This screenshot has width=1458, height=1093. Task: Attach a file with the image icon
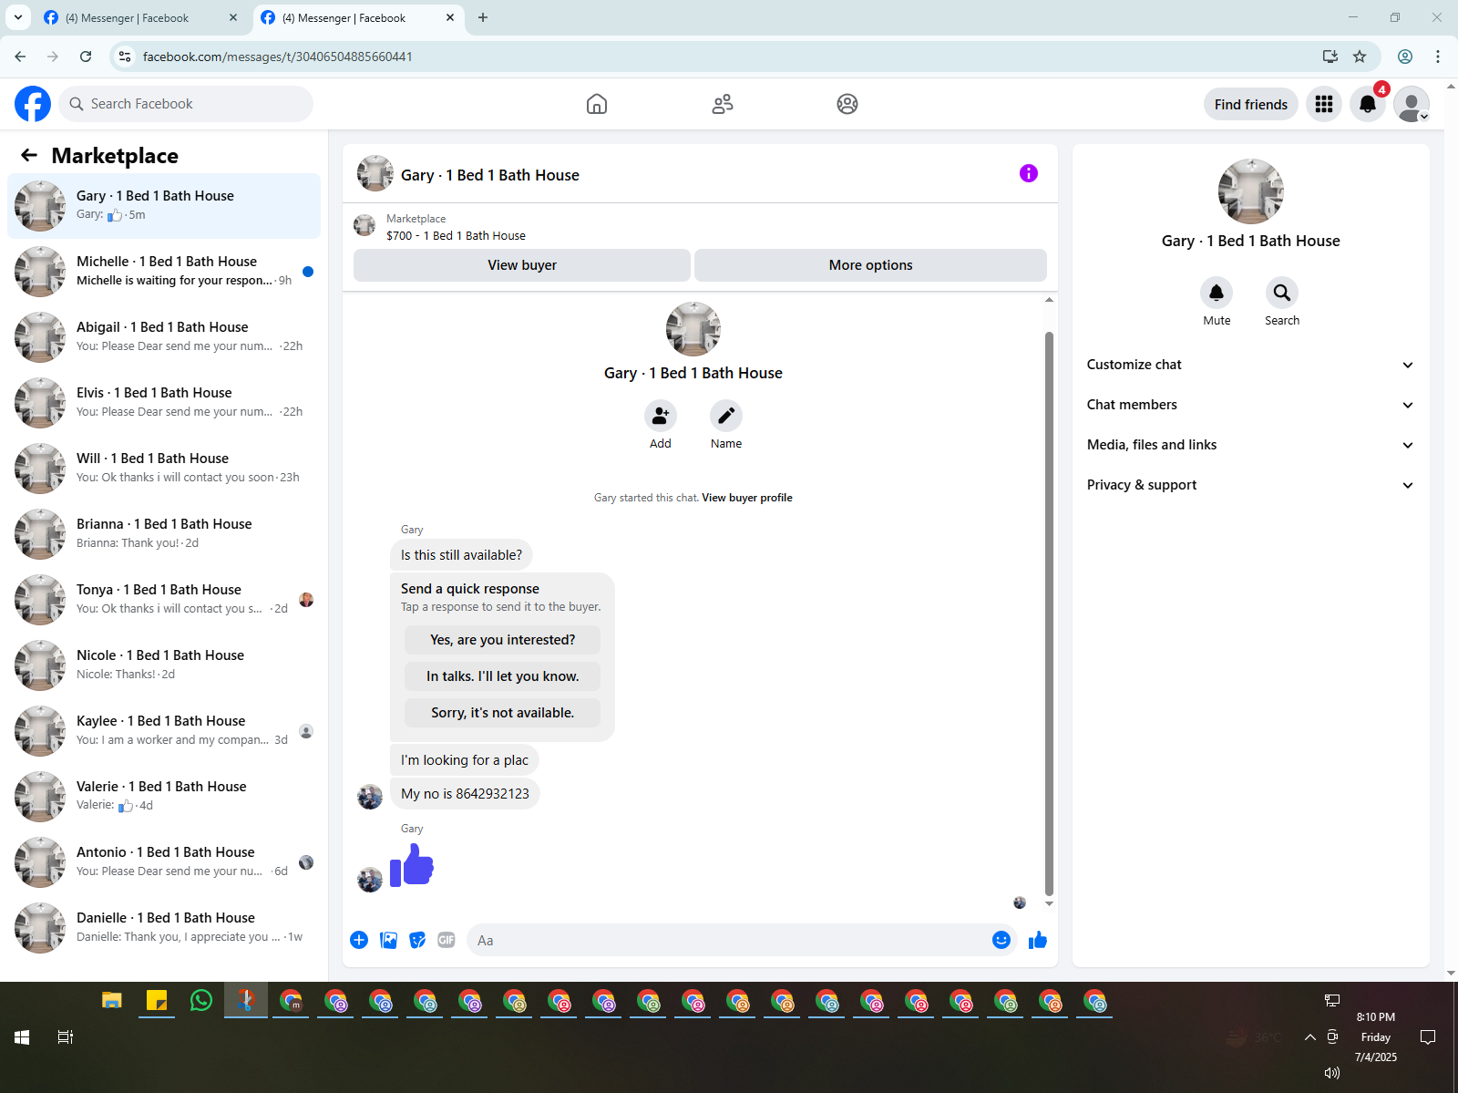[x=388, y=940]
